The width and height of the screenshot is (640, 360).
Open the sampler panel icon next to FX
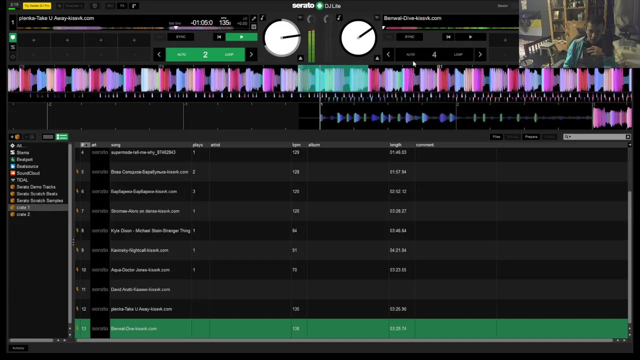pos(134,5)
